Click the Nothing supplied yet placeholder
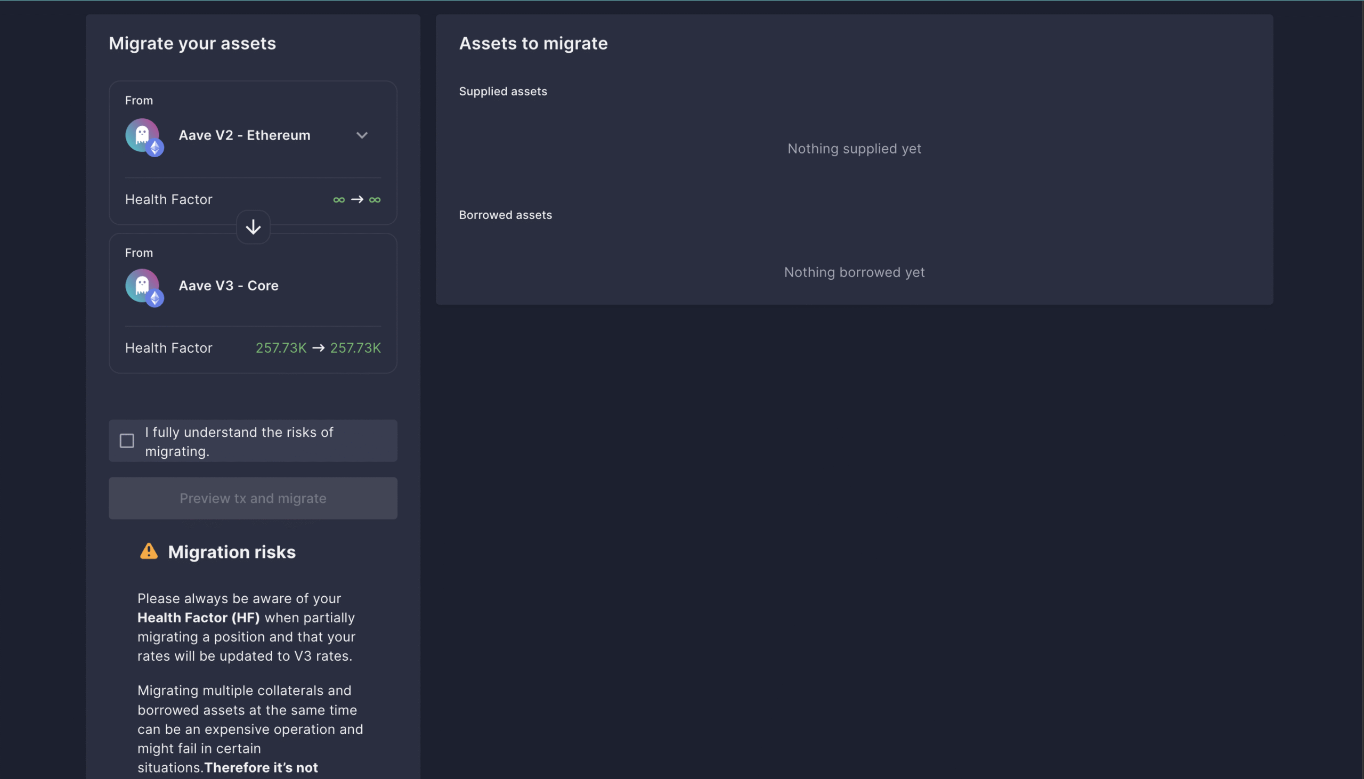The width and height of the screenshot is (1364, 779). pyautogui.click(x=854, y=149)
